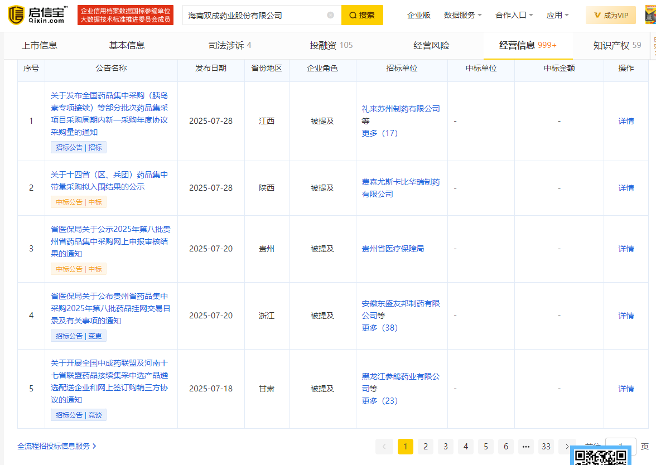Viewport: 656px width, 465px height.
Task: Click the 礼来苏州制药有限公司 link
Action: tap(401, 109)
